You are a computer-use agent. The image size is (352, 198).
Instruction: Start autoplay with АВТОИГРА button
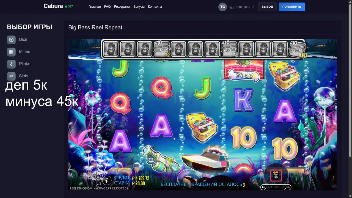pyautogui.click(x=276, y=187)
